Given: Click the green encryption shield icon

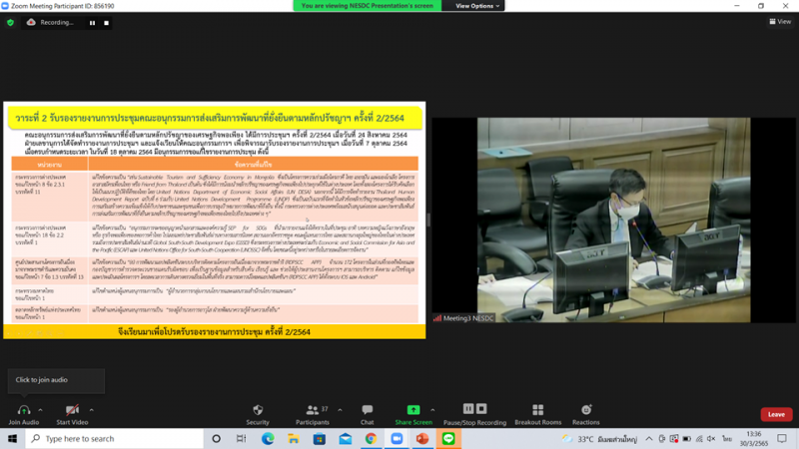Looking at the screenshot, I should [10, 23].
